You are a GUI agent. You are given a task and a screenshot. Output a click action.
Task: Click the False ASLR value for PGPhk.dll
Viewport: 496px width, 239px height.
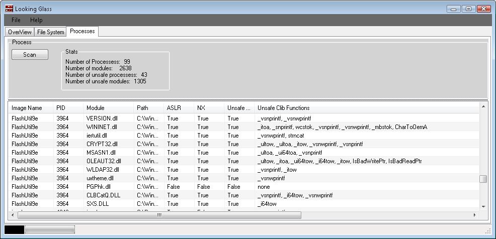pyautogui.click(x=173, y=187)
